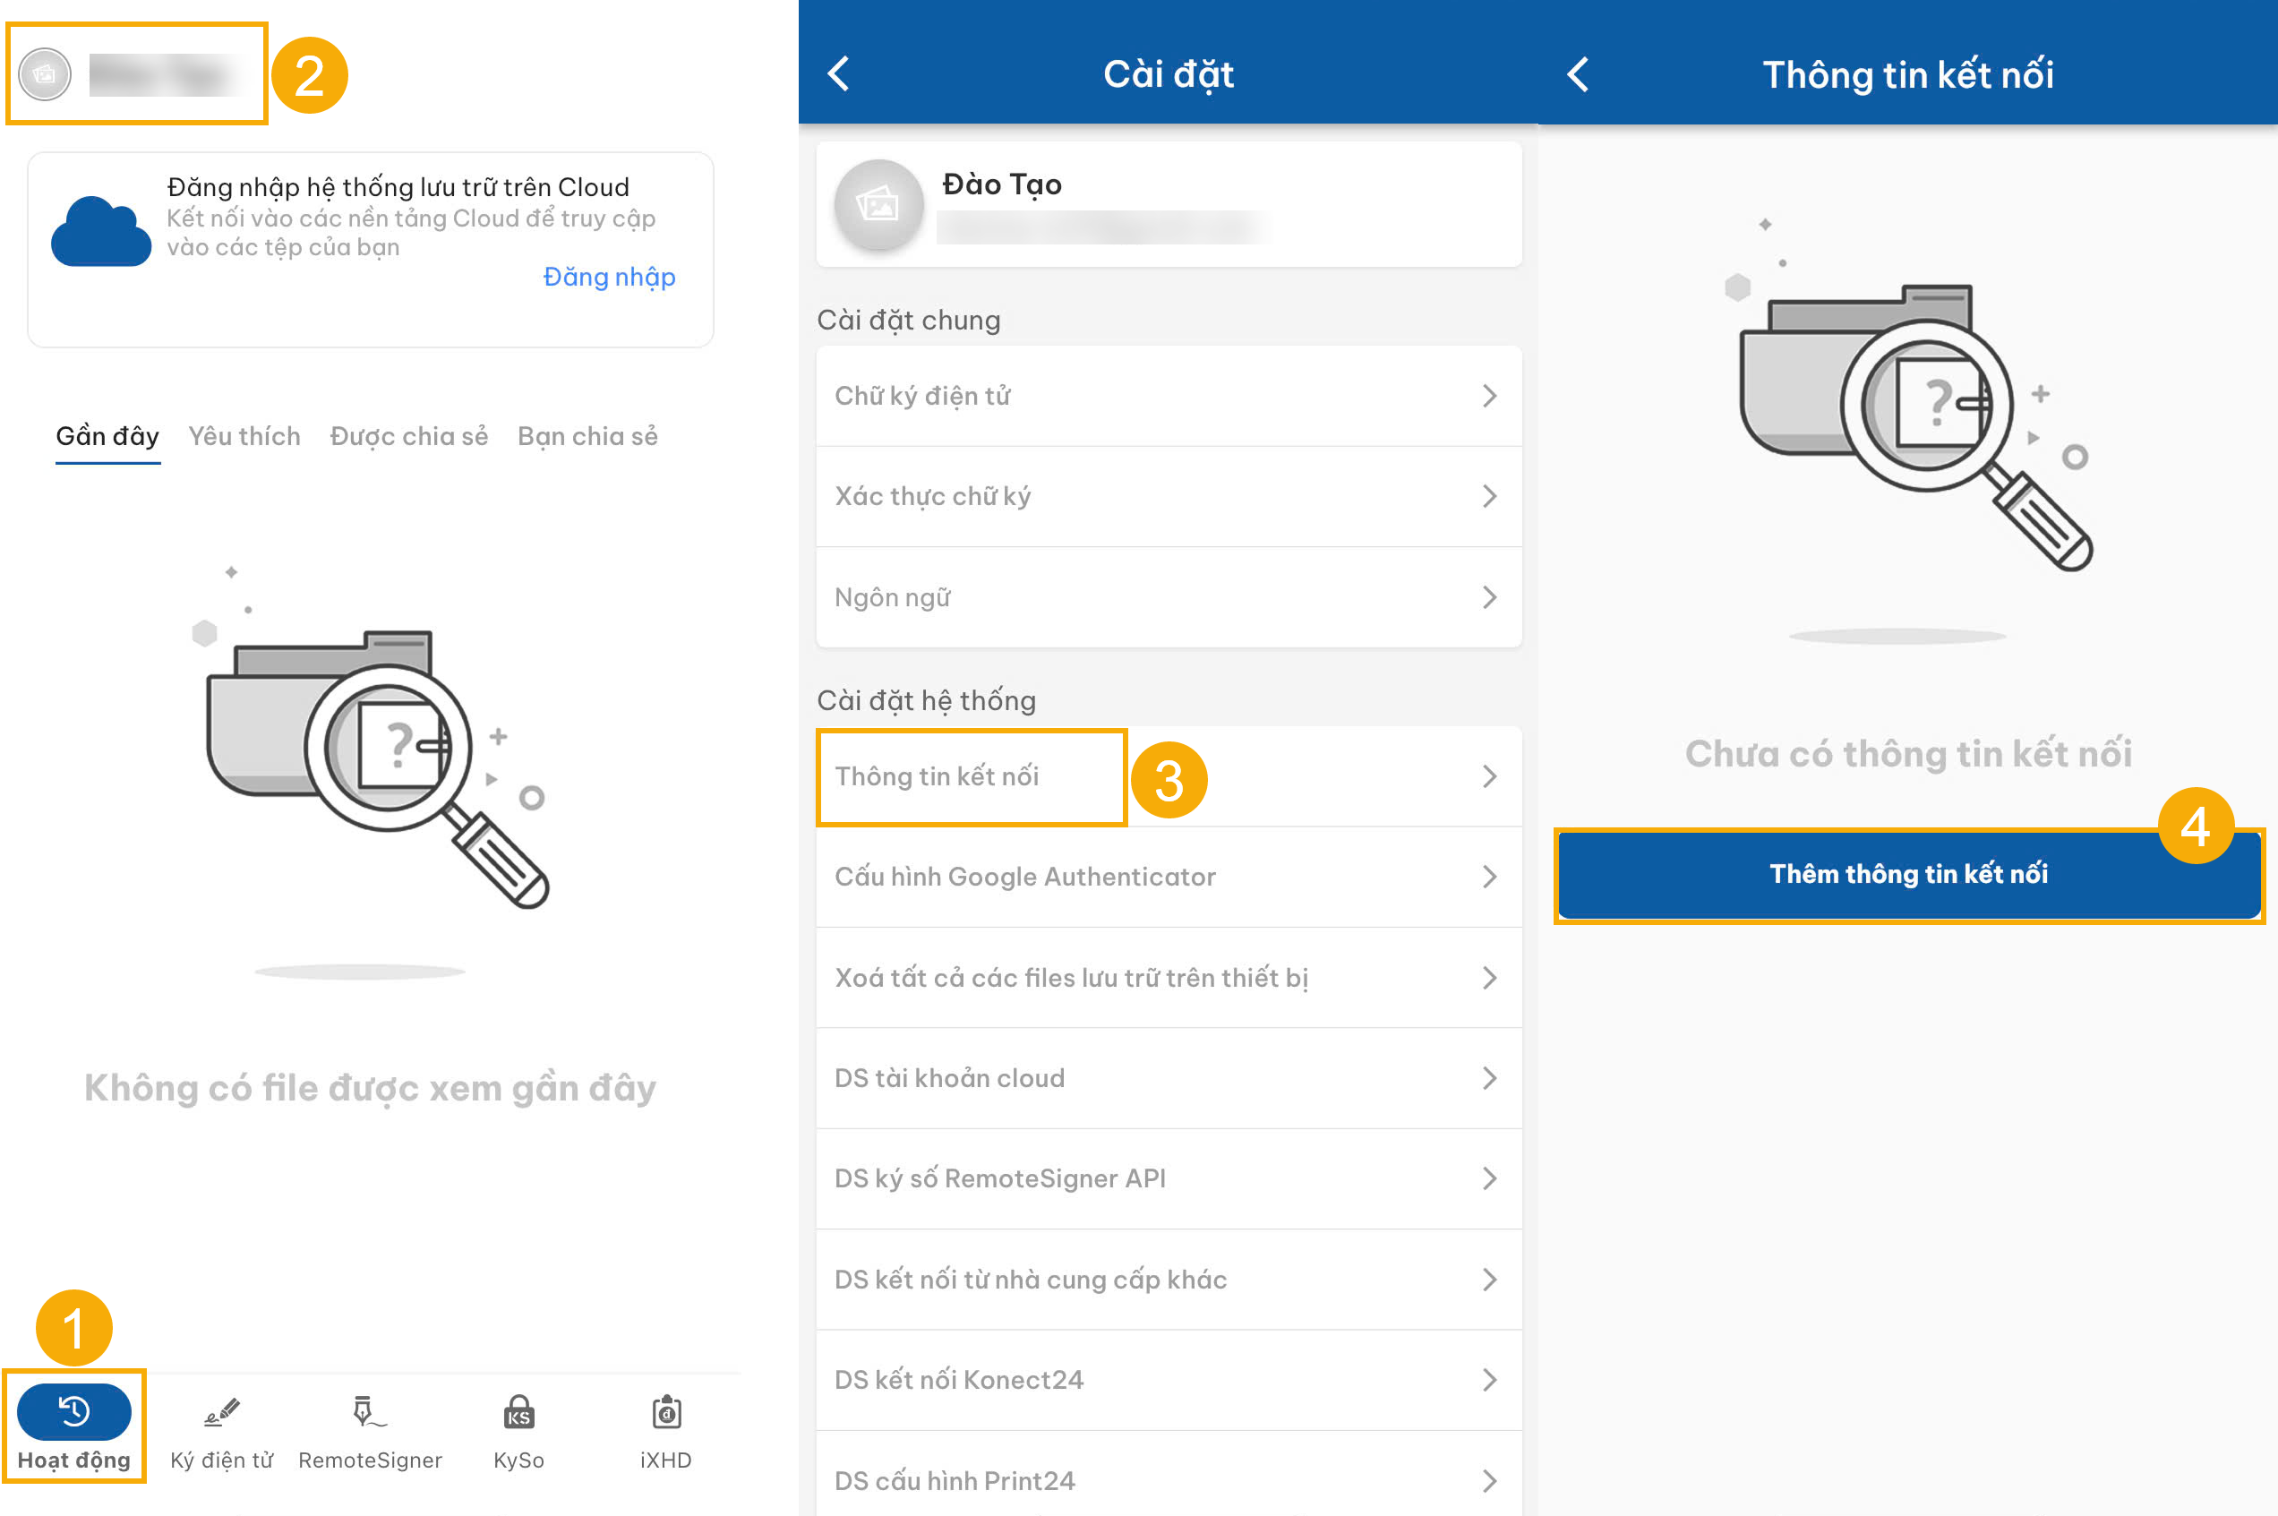Tap the Hoạt động history icon
The height and width of the screenshot is (1516, 2278).
73,1411
